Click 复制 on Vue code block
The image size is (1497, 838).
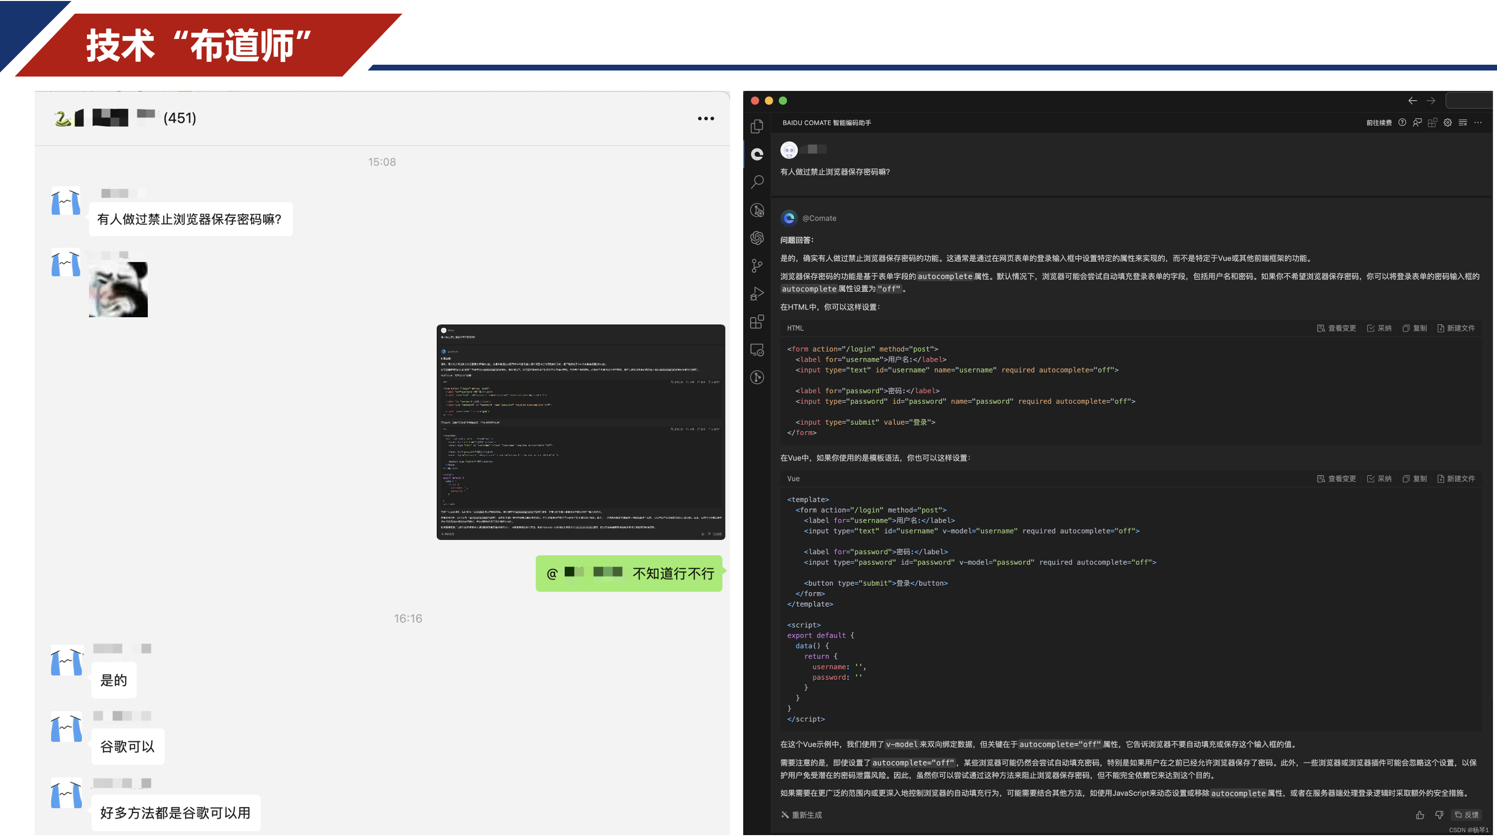click(x=1414, y=478)
